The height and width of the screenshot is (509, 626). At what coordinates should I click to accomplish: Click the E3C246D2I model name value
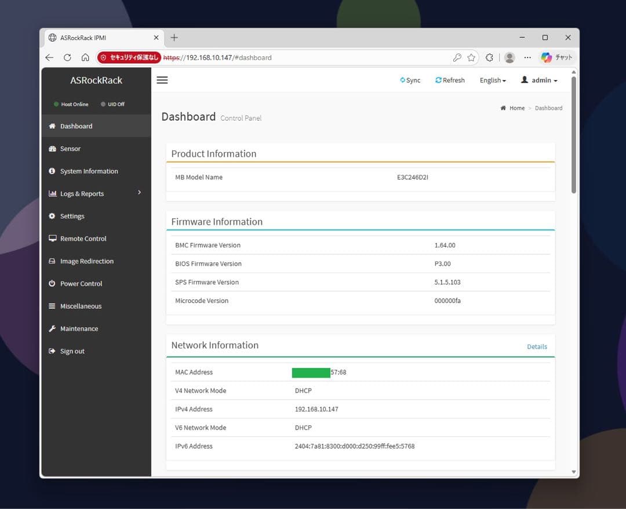pos(413,177)
